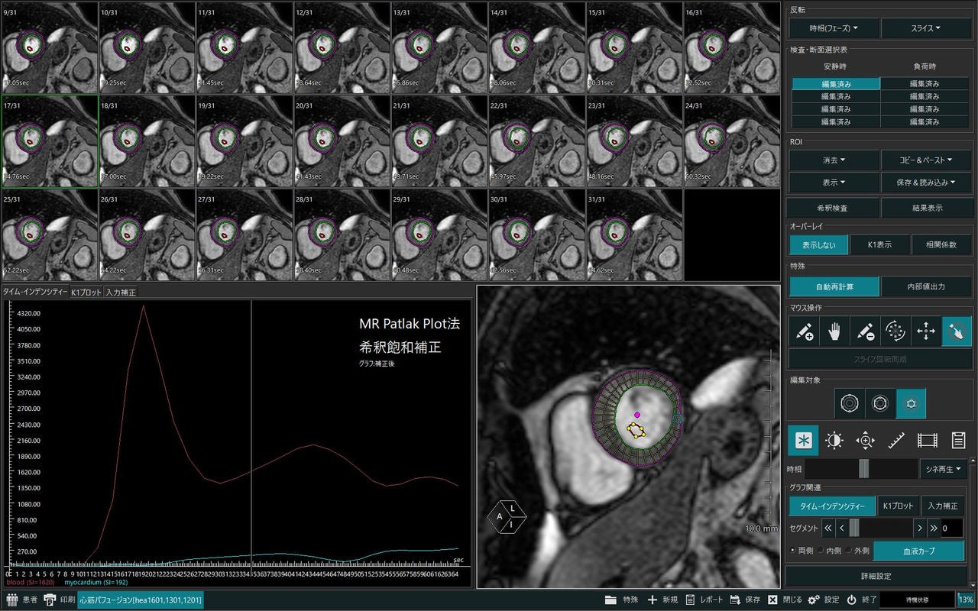Click the 時相 phase slider handle
This screenshot has height=611, width=978.
863,469
